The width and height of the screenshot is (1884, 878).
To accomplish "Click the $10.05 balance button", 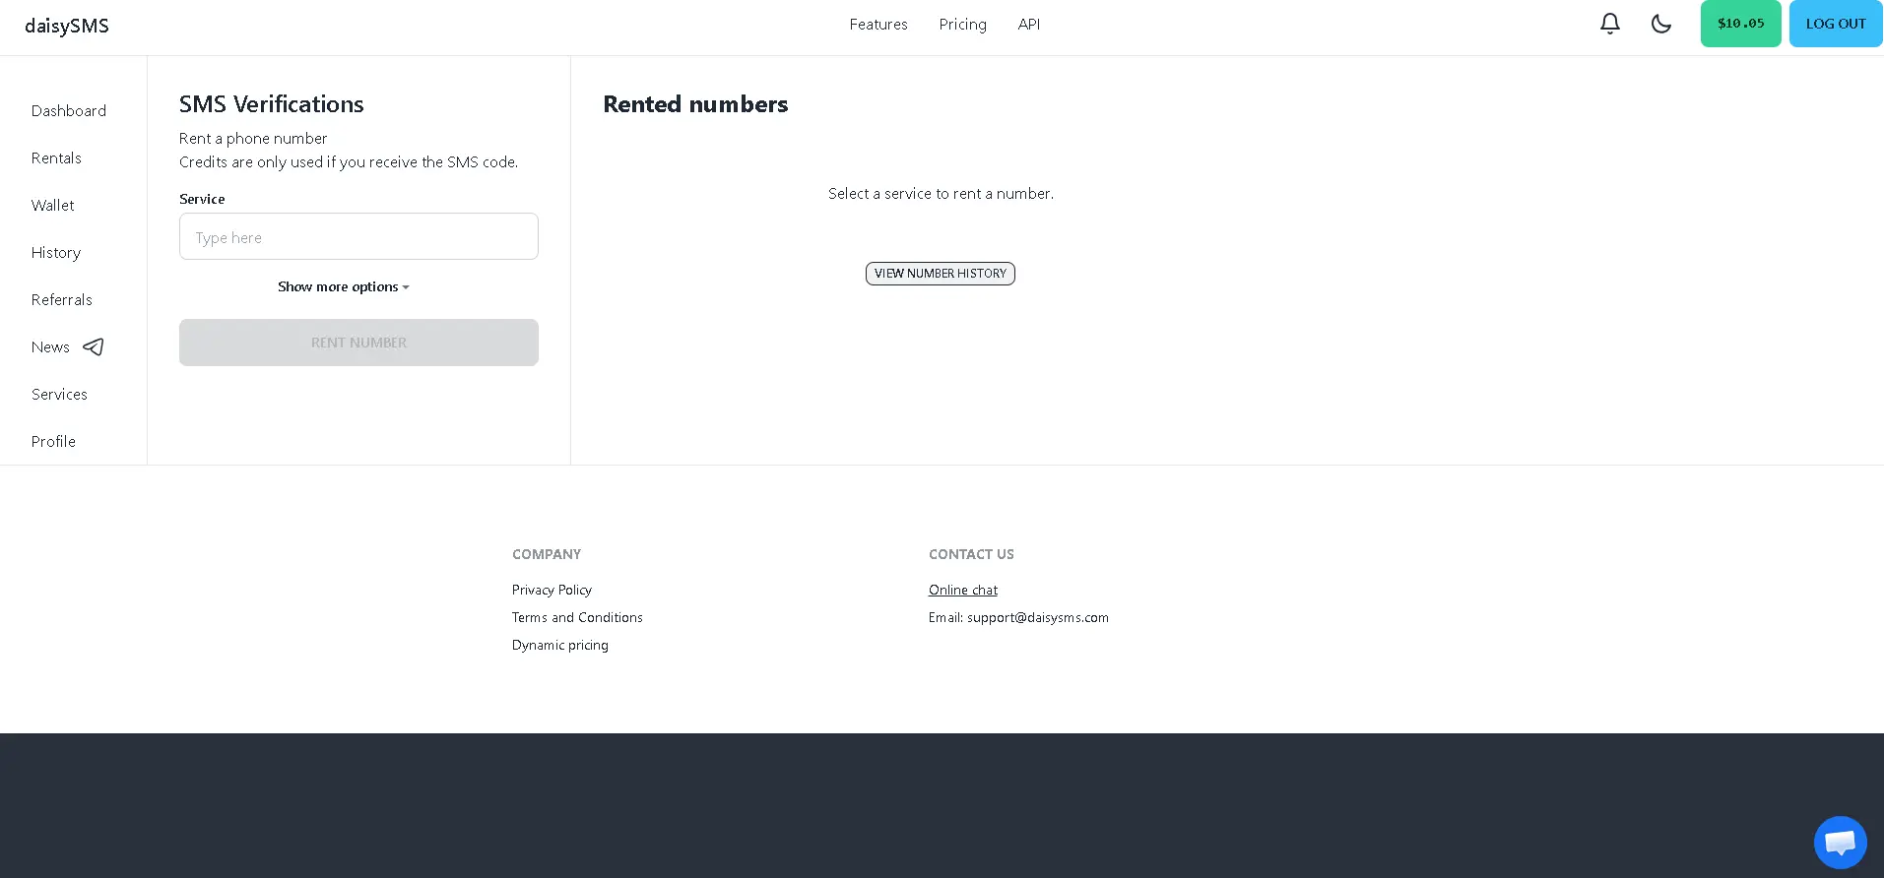I will point(1741,24).
